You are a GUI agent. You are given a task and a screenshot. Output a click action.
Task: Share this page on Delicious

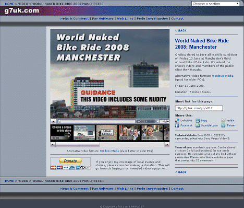point(184,121)
